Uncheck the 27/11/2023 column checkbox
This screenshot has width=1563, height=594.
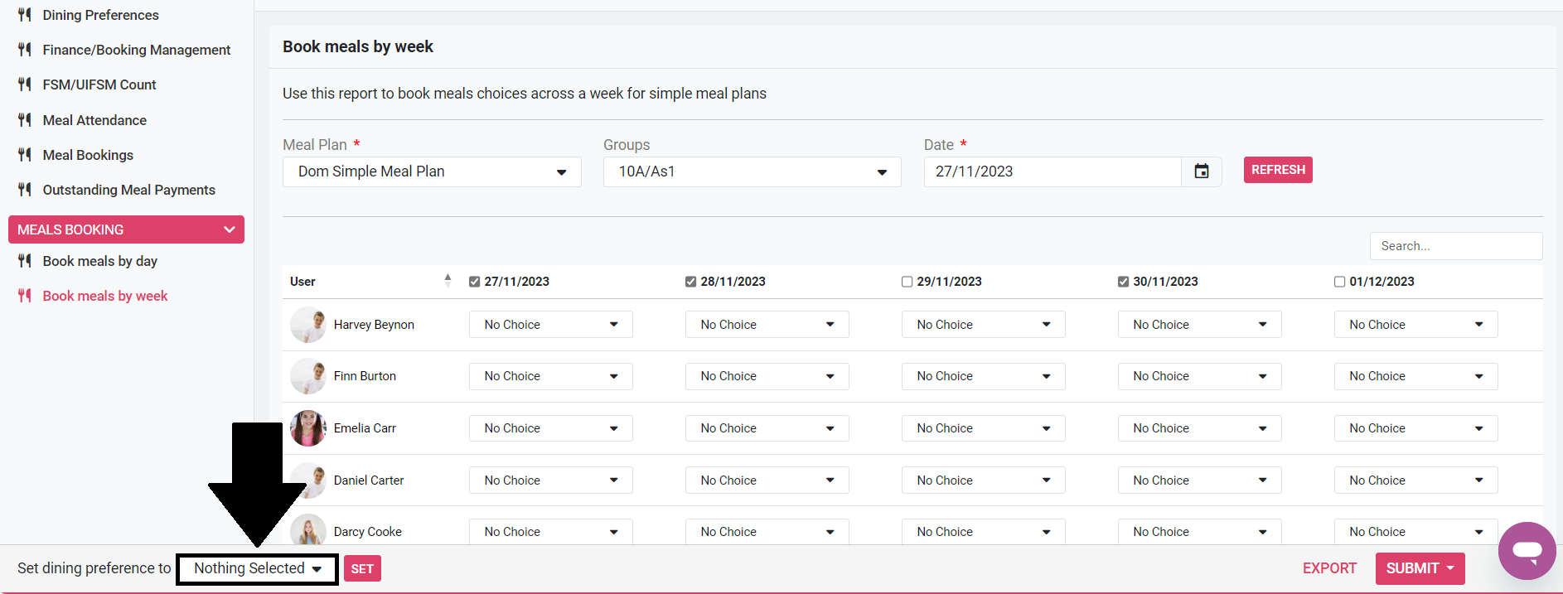[x=475, y=282]
